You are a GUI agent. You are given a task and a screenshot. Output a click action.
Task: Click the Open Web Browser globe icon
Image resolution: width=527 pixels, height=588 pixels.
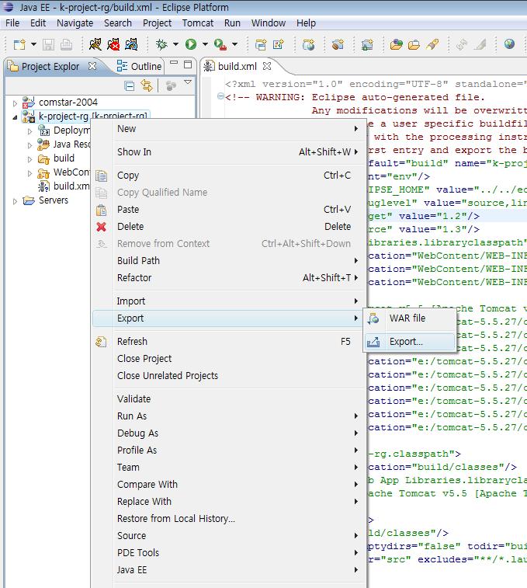[509, 44]
